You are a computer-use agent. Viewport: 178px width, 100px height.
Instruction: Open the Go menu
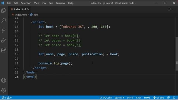[44, 3]
